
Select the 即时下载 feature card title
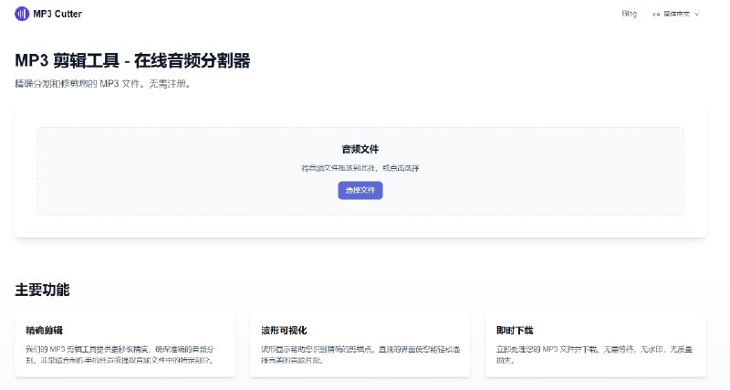point(514,330)
